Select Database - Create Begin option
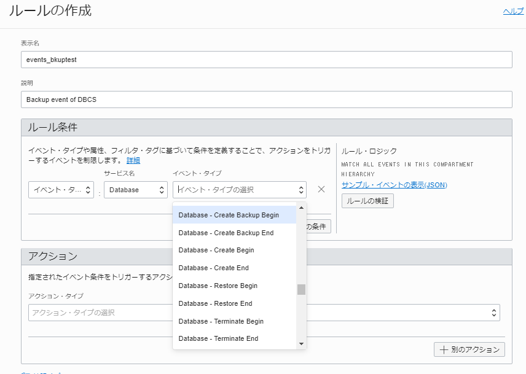The height and width of the screenshot is (374, 526). pyautogui.click(x=235, y=250)
